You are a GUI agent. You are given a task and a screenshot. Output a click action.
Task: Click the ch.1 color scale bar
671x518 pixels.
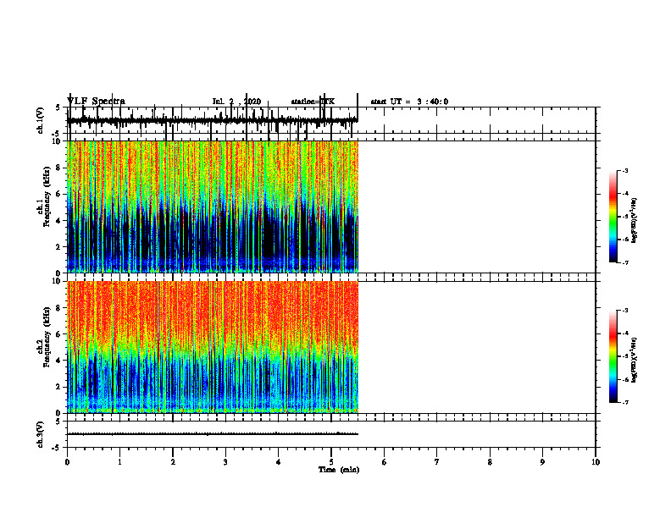click(x=613, y=217)
